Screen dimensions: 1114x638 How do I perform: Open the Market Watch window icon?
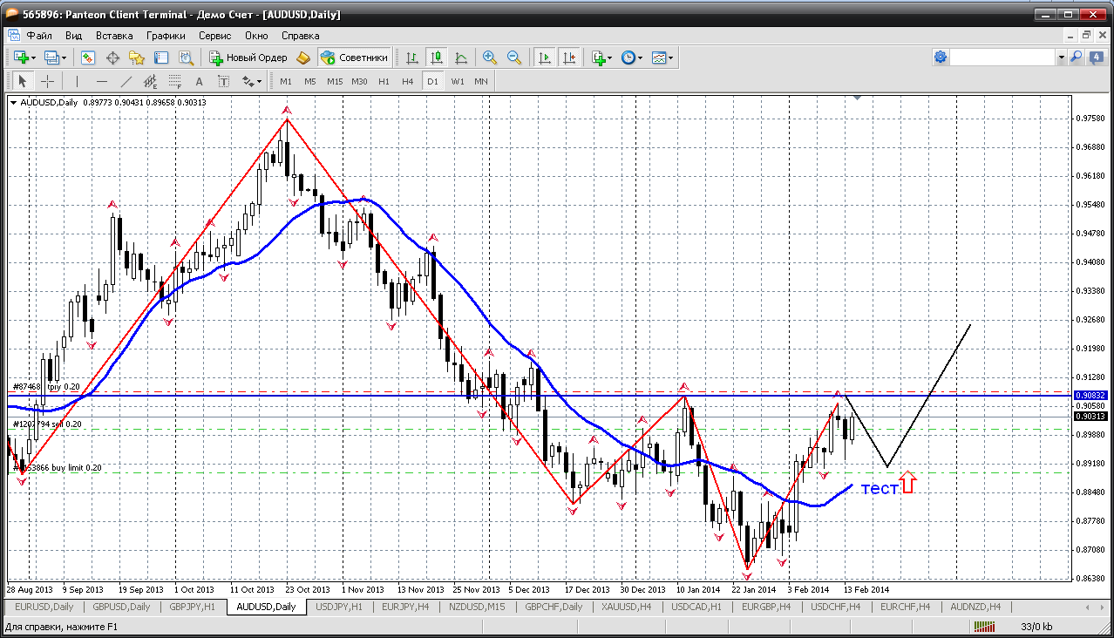click(88, 58)
